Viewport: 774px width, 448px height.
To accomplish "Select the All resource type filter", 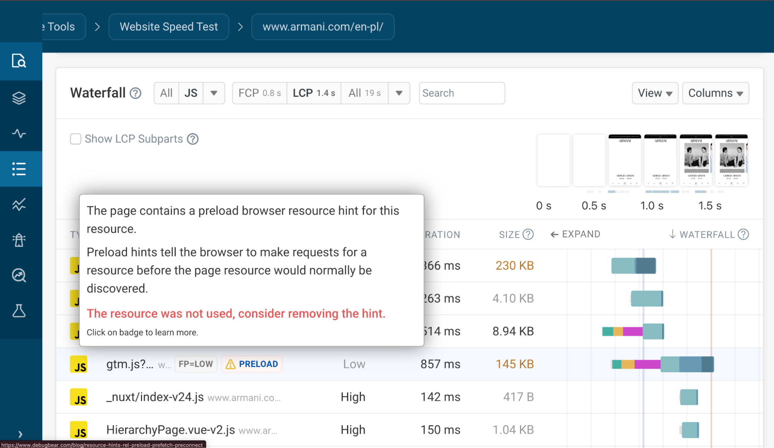I will point(166,93).
